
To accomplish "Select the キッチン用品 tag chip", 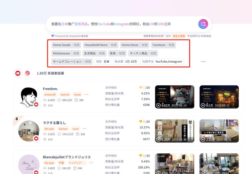I will [143, 53].
